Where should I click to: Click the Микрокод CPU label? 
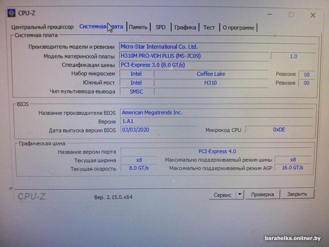(x=223, y=130)
